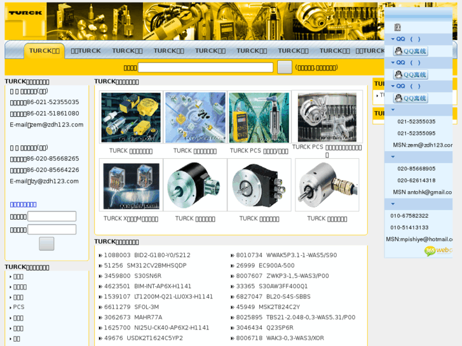Open product link 3046434 Q23SP6R
462x346 pixels.
[x=264, y=328]
